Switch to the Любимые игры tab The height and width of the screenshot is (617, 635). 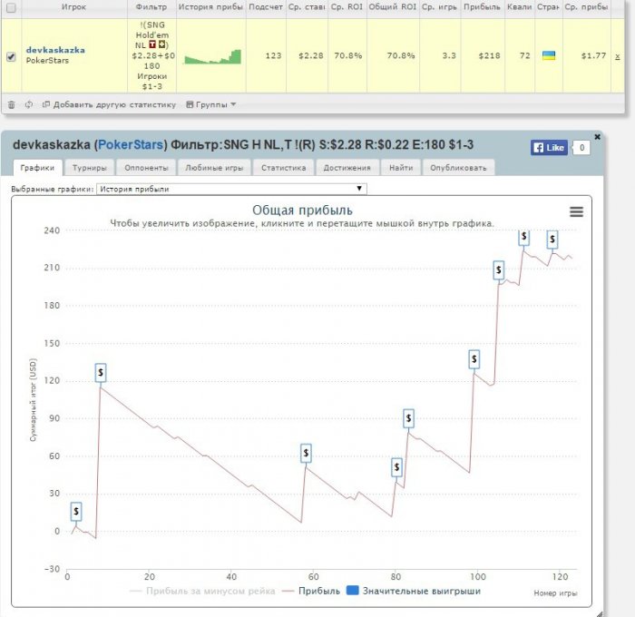[x=214, y=168]
